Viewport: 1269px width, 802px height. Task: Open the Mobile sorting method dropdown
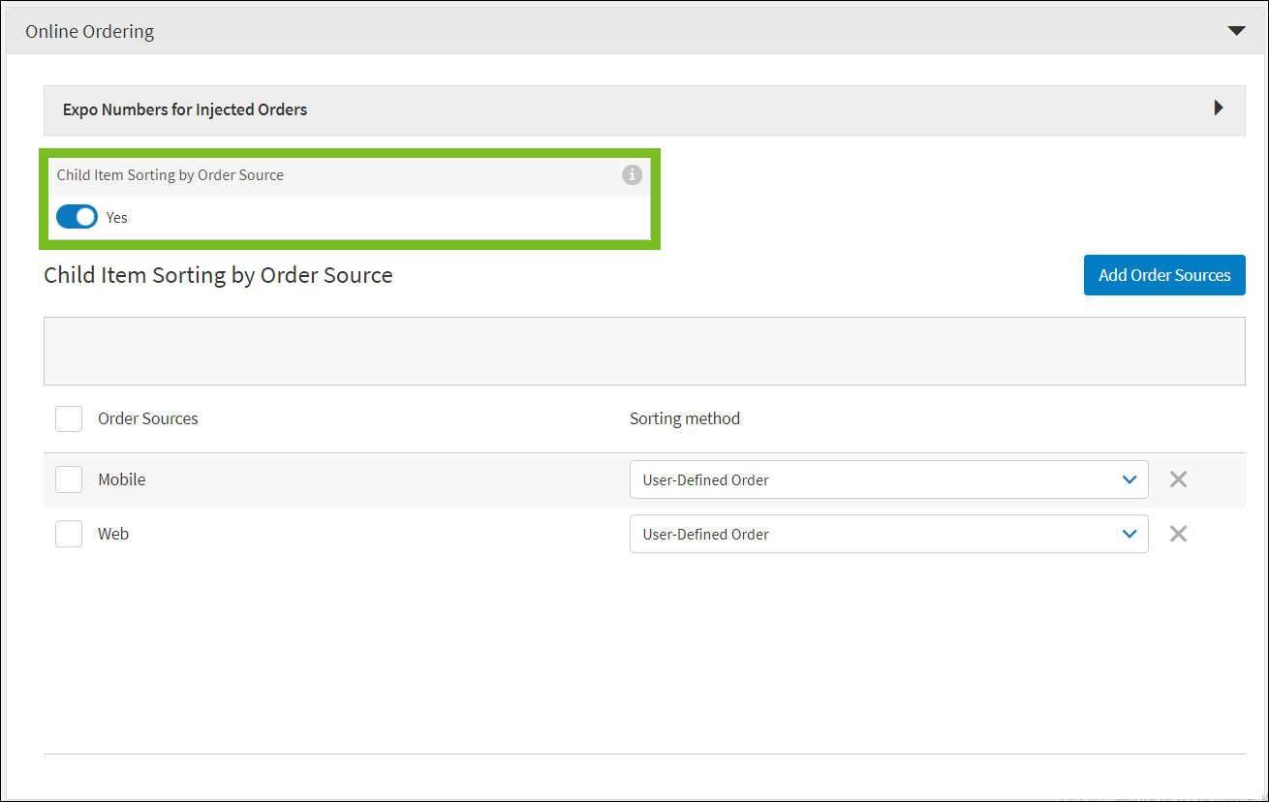point(888,479)
